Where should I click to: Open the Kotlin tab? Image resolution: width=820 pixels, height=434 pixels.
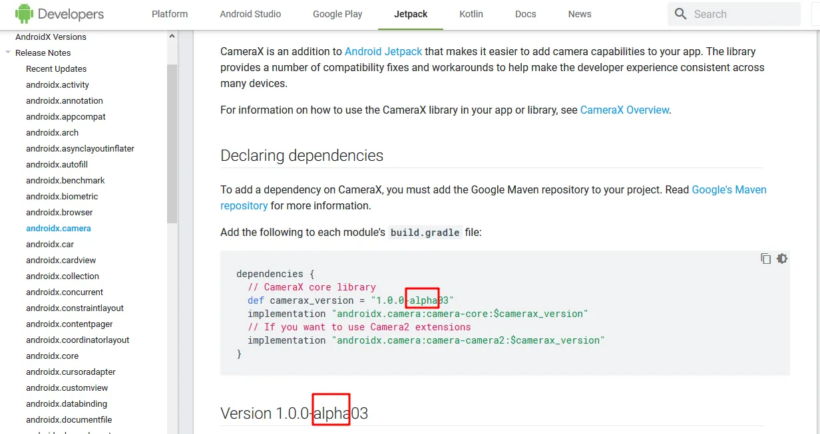(x=471, y=14)
